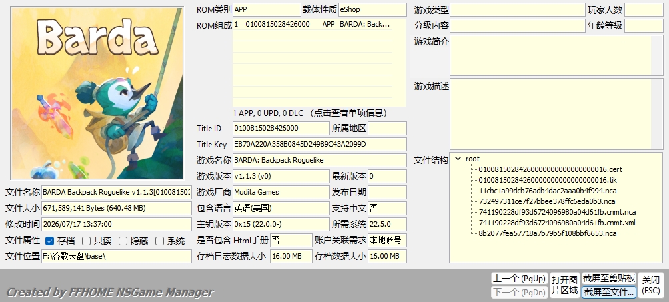Click the 存档日志数据大小 field 16.00 MB

click(x=291, y=256)
